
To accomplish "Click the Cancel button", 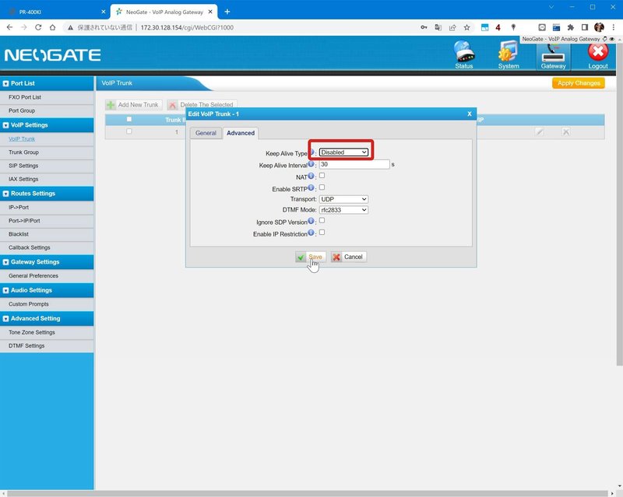I will click(349, 257).
